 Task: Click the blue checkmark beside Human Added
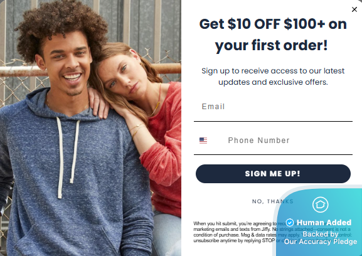(x=290, y=223)
